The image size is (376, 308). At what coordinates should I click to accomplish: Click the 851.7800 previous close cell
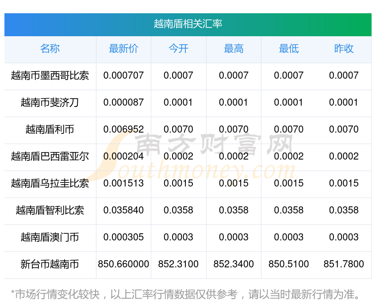(344, 264)
